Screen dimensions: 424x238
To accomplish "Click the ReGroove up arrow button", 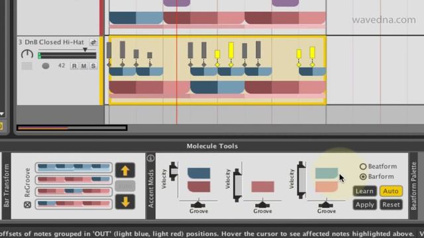I will [x=125, y=171].
